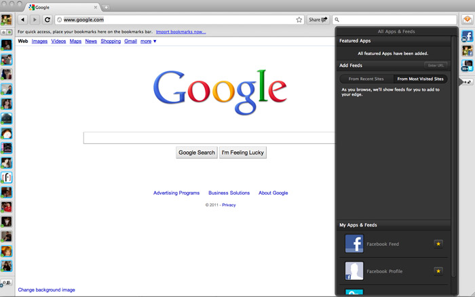This screenshot has width=475, height=297.
Task: Click 'All Apps & Feeds' panel title
Action: pos(396,31)
